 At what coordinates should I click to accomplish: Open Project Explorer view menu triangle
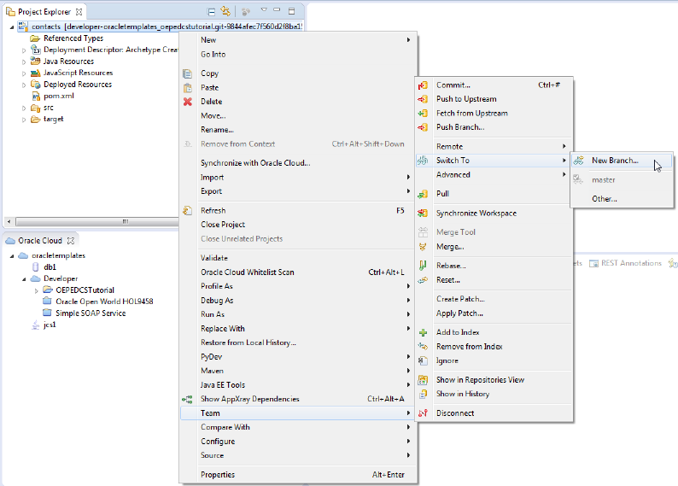264,9
